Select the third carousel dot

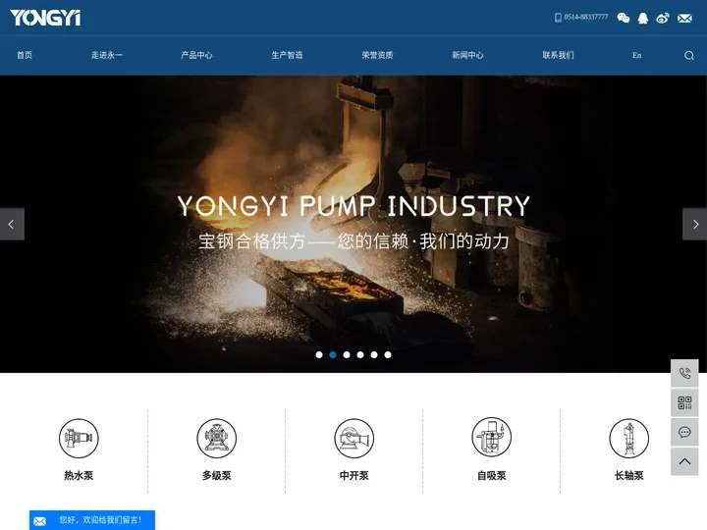click(347, 354)
